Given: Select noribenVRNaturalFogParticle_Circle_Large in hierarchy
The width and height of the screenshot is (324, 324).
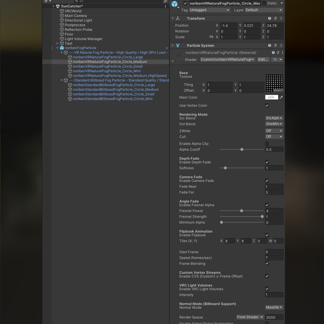Looking at the screenshot, I should (108, 57).
